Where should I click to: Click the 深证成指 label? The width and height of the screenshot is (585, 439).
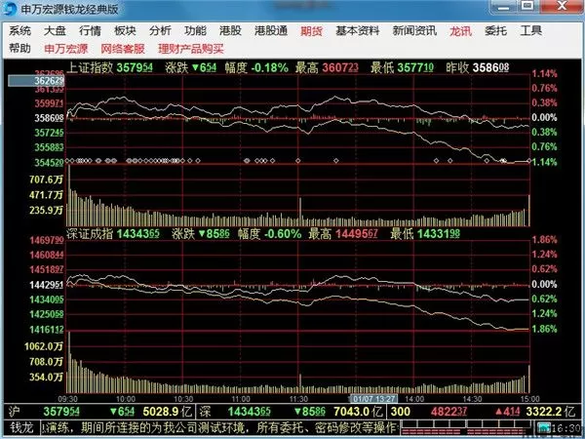tap(90, 234)
